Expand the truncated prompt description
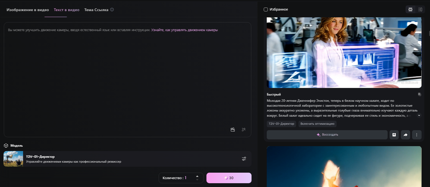Image resolution: width=430 pixels, height=187 pixels. pos(419,116)
